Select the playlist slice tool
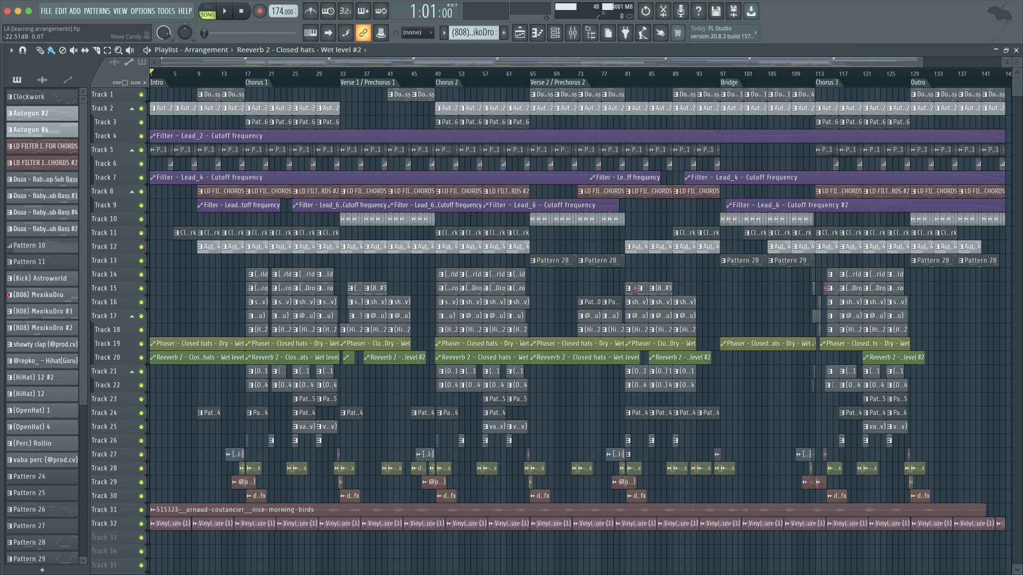 coord(96,50)
